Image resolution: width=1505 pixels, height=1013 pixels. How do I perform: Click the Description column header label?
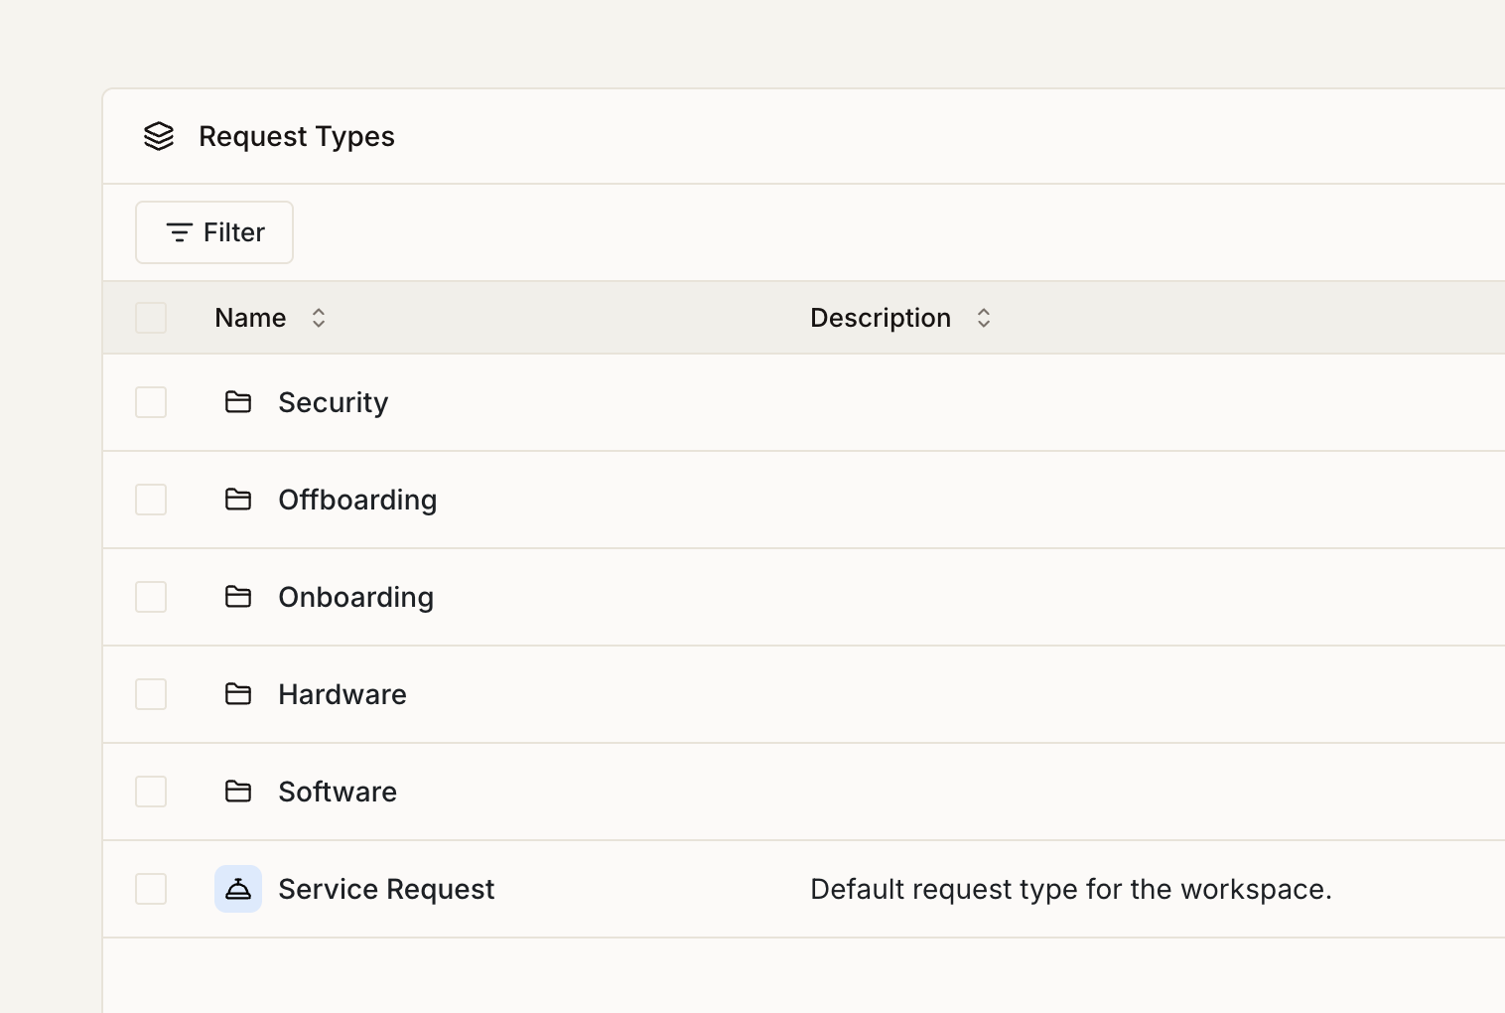point(880,318)
